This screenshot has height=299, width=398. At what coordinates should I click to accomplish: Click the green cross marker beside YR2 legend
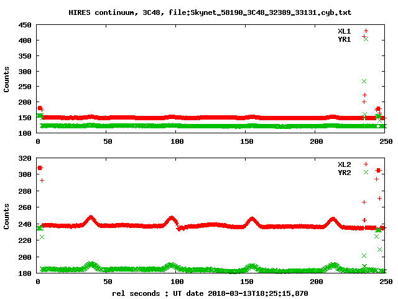click(366, 173)
